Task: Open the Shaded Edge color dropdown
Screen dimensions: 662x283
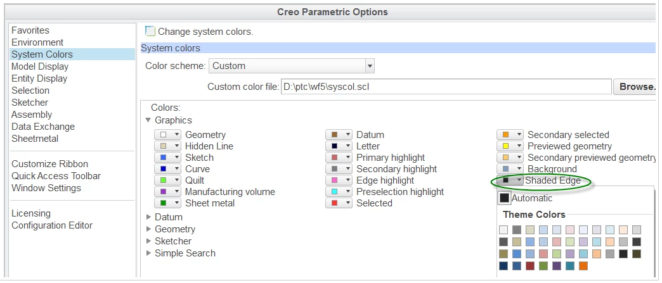Action: coord(510,180)
